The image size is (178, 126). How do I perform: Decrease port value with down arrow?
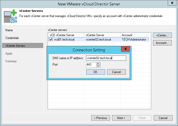tap(98, 66)
